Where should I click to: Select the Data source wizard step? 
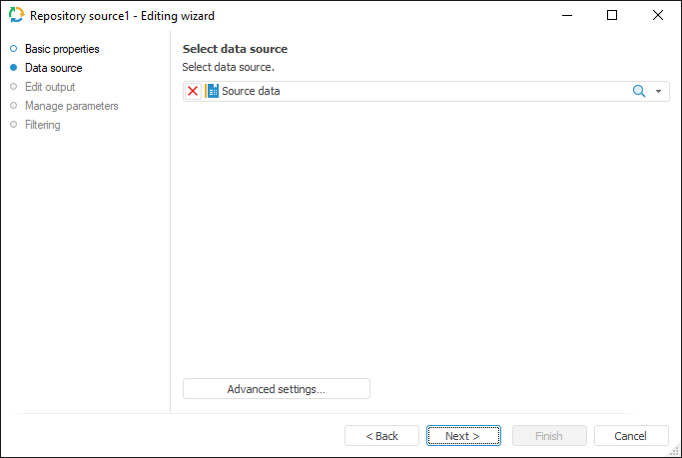coord(53,68)
